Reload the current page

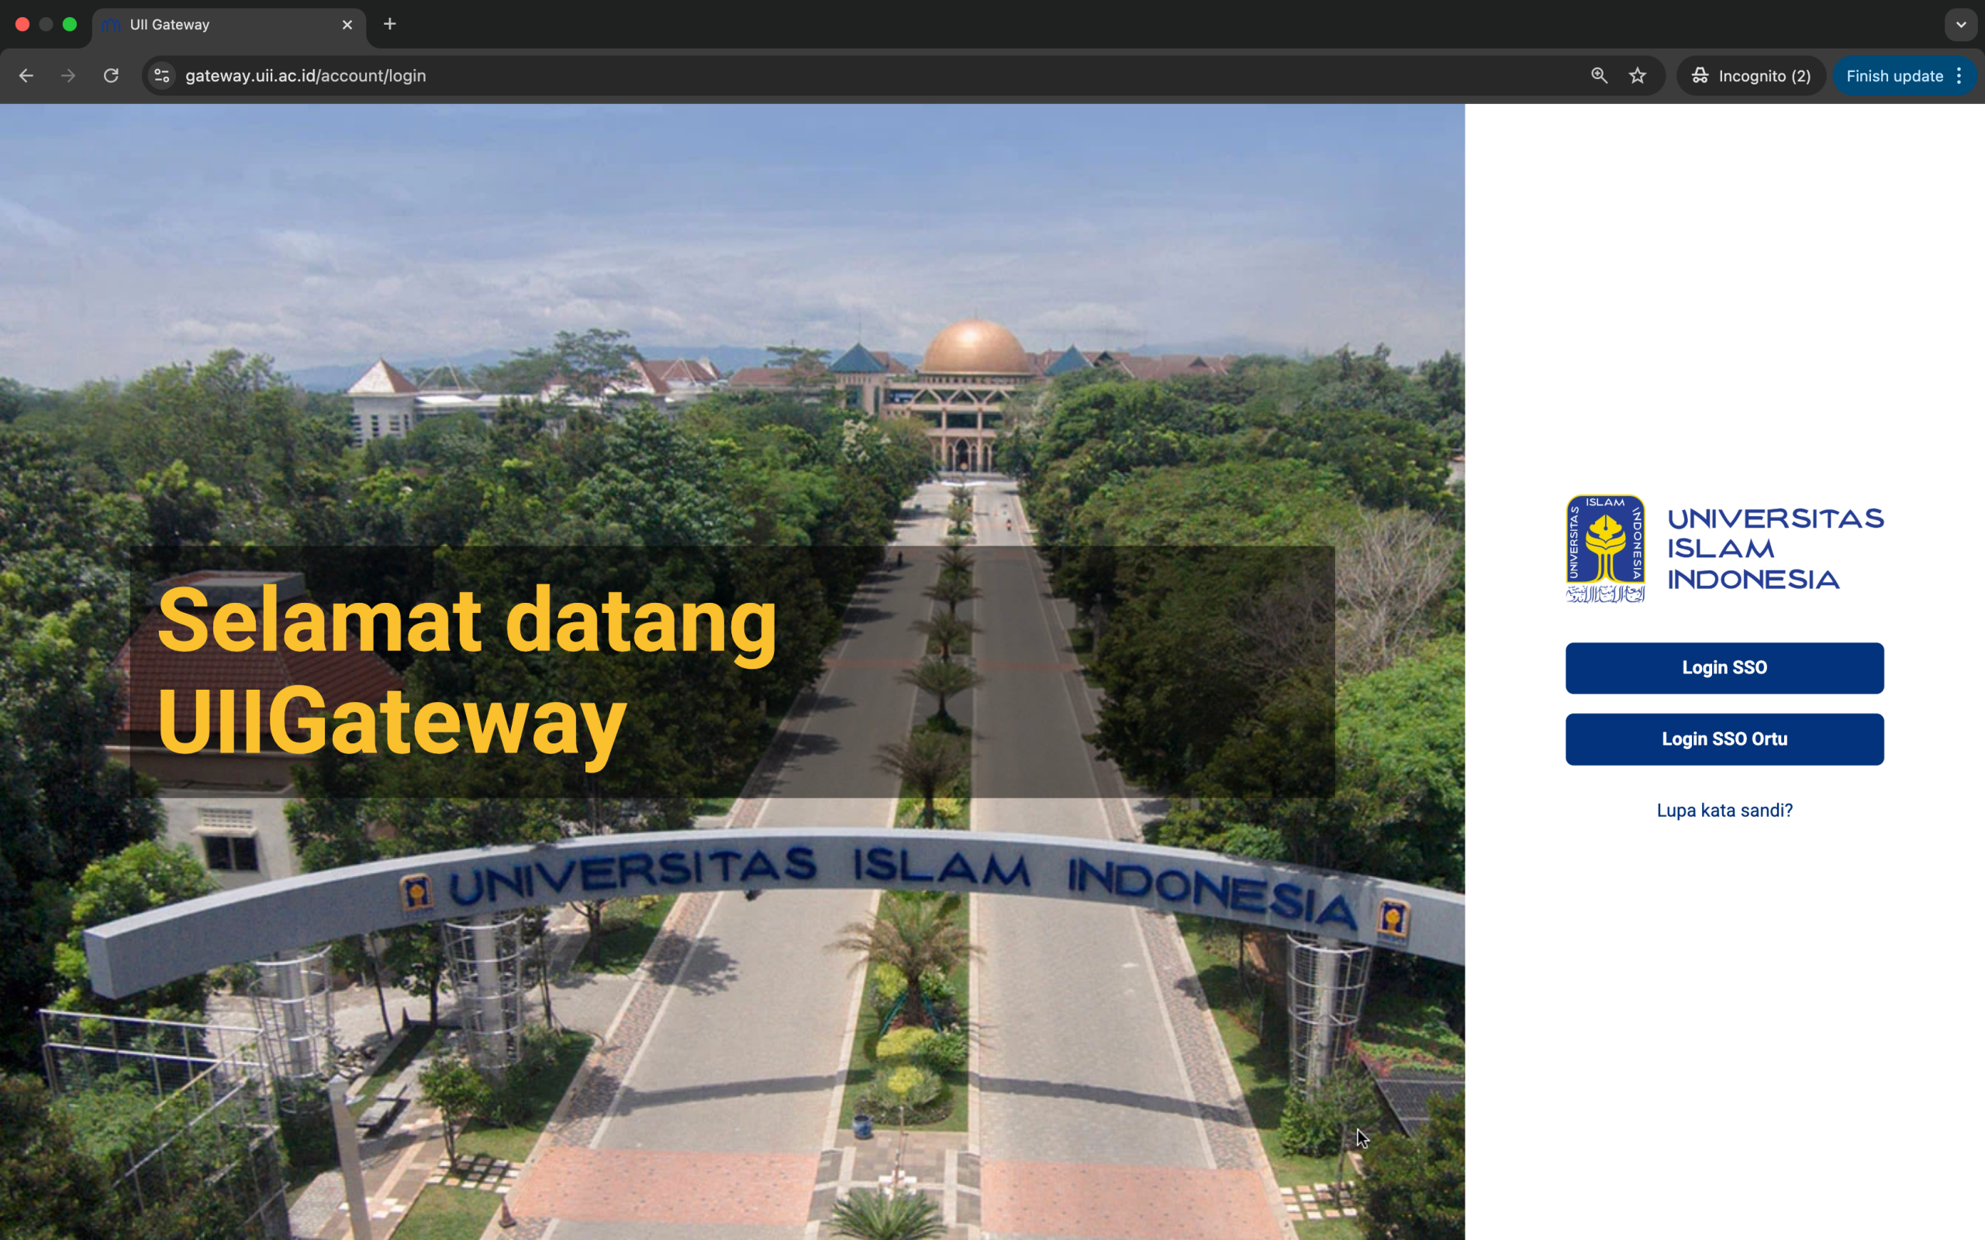click(112, 75)
